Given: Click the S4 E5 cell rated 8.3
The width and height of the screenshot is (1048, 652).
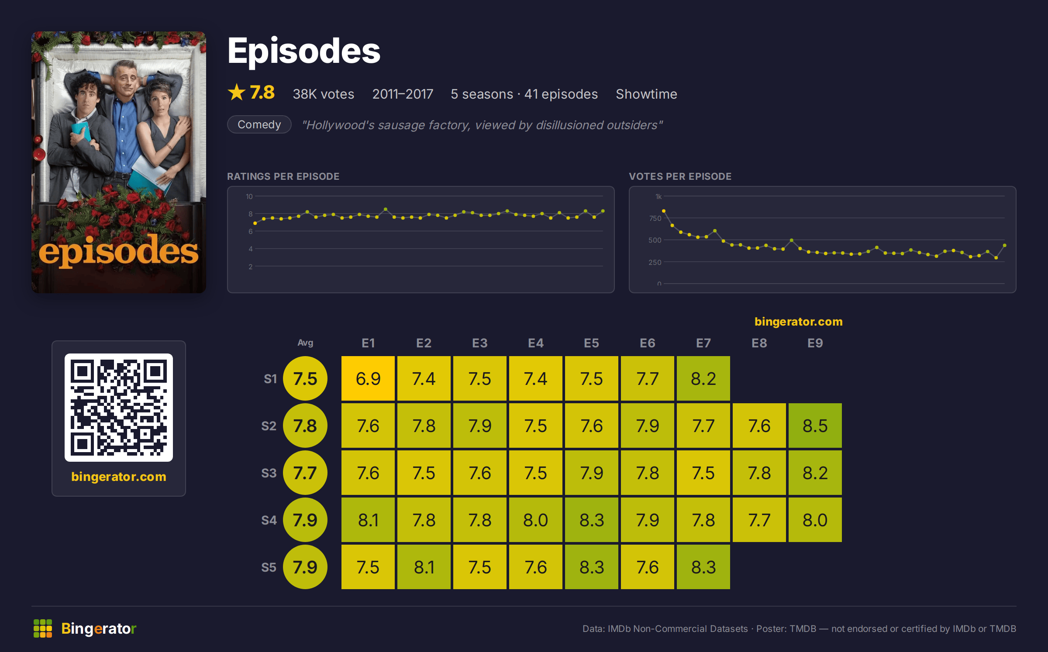Looking at the screenshot, I should point(592,520).
